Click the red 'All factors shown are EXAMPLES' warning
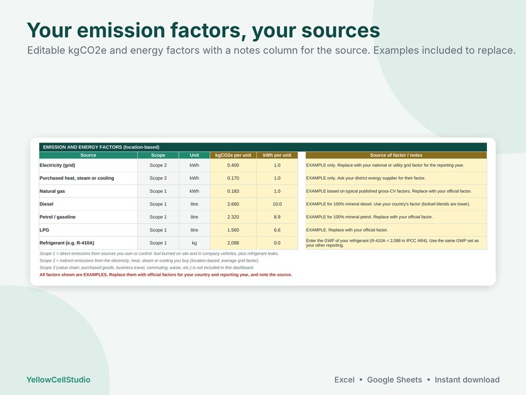This screenshot has height=395, width=526. point(166,274)
